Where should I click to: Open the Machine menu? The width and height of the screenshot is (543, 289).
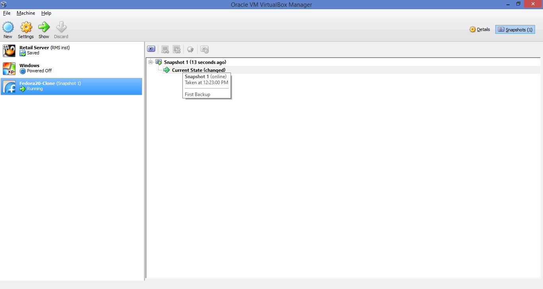click(x=26, y=13)
